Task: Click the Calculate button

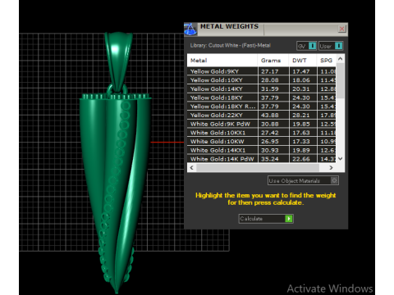Action: [266, 219]
